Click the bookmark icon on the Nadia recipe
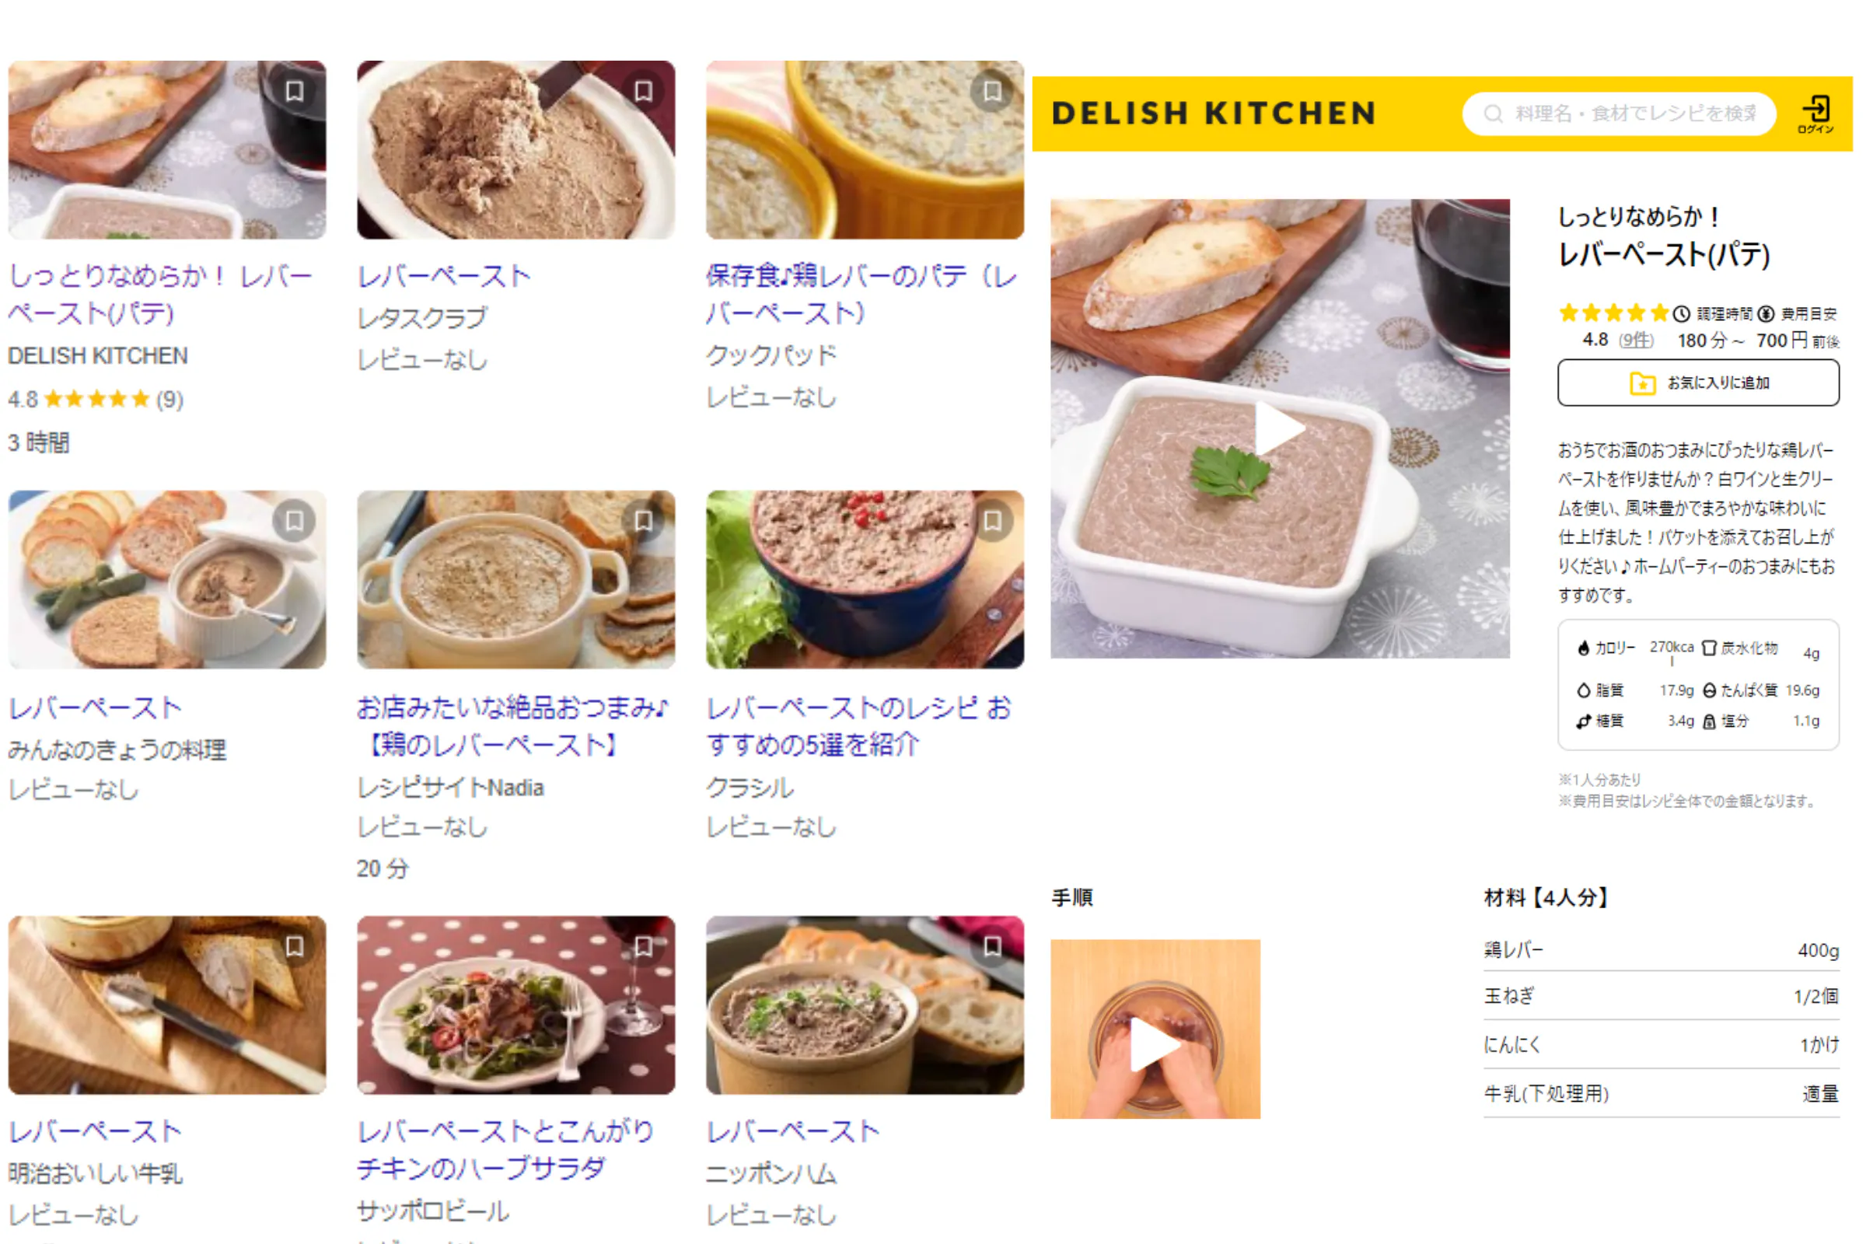 click(x=644, y=520)
